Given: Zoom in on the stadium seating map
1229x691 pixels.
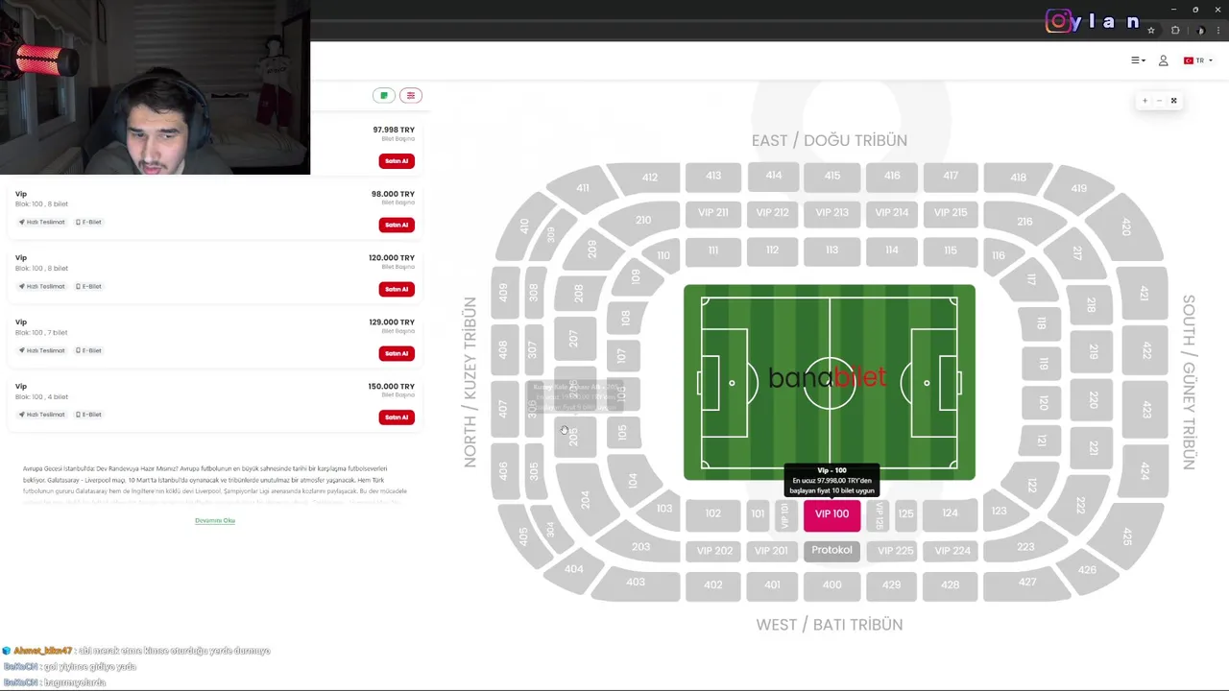Looking at the screenshot, I should tap(1145, 101).
